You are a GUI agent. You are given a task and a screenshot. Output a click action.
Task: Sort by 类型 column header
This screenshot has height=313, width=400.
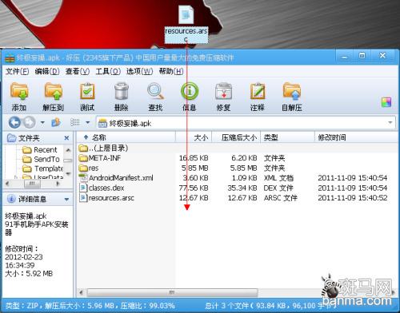[x=287, y=137]
